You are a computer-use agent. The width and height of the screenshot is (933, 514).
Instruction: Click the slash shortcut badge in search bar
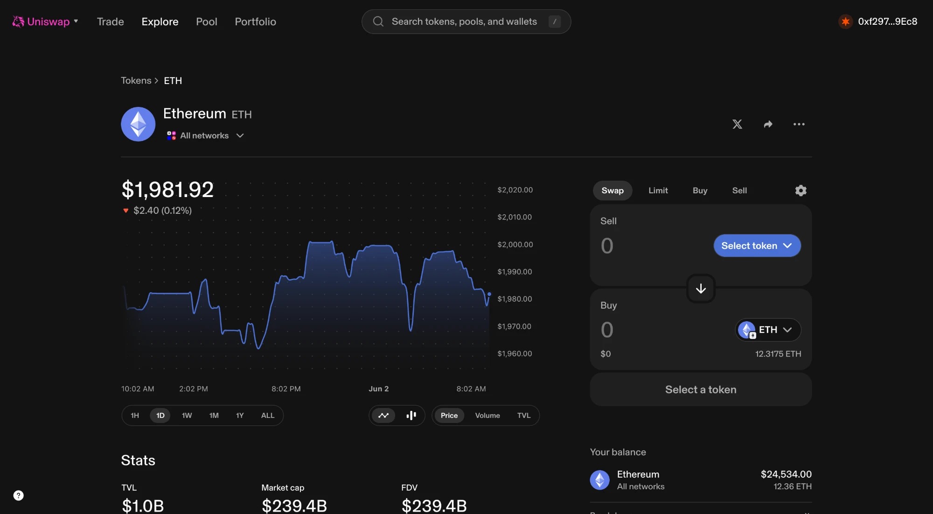[x=555, y=21]
